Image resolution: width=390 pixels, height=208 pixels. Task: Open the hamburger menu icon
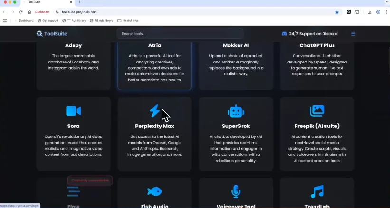click(x=353, y=34)
